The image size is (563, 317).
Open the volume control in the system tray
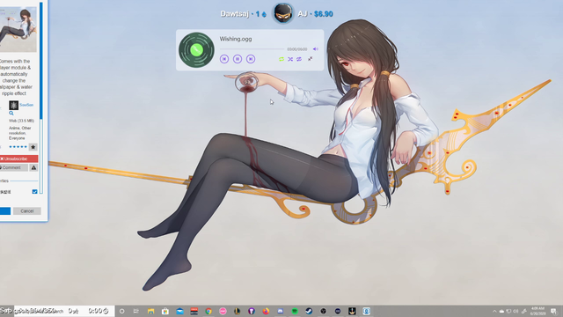tap(515, 311)
